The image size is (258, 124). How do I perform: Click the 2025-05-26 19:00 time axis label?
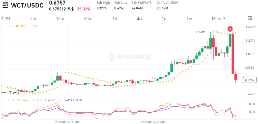(x=154, y=122)
